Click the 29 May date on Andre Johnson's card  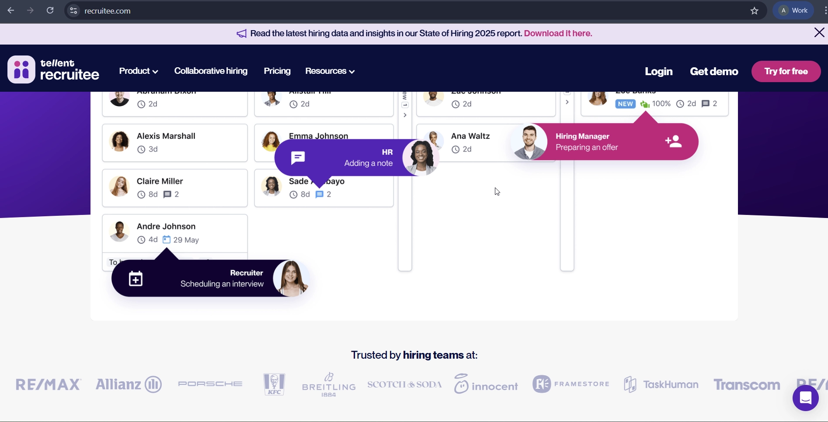187,240
